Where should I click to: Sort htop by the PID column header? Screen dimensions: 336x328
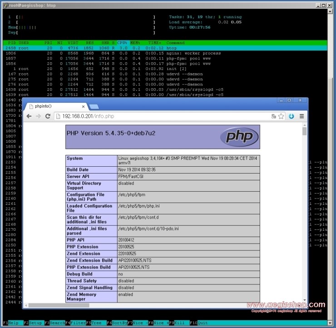pos(12,43)
